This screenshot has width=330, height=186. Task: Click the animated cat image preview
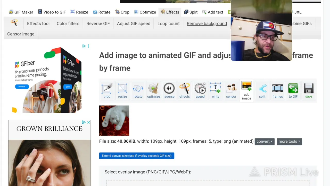click(114, 121)
